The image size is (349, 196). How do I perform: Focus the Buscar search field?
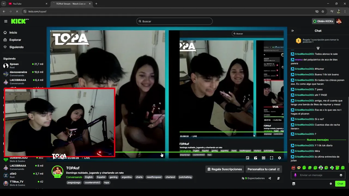174,21
